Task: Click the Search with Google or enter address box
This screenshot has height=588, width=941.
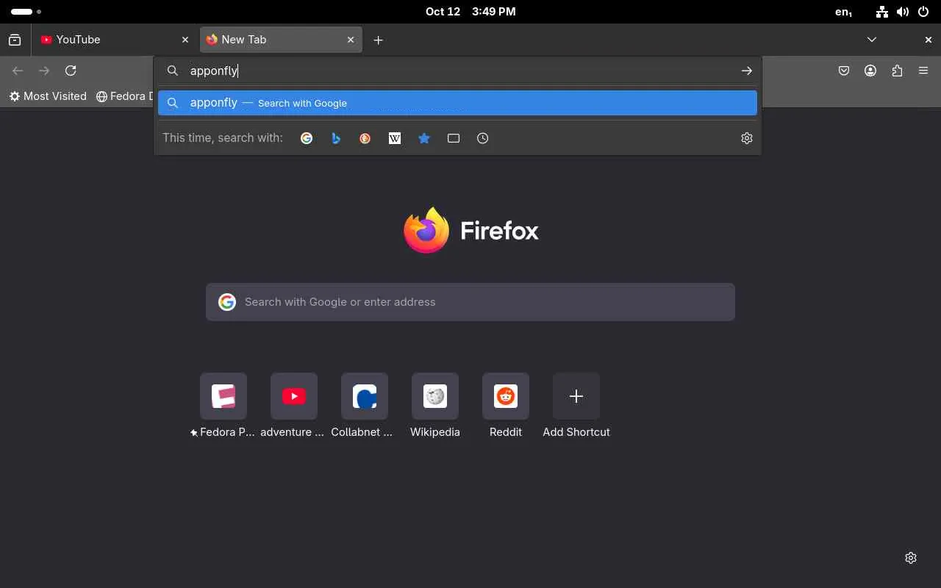Action: point(470,302)
